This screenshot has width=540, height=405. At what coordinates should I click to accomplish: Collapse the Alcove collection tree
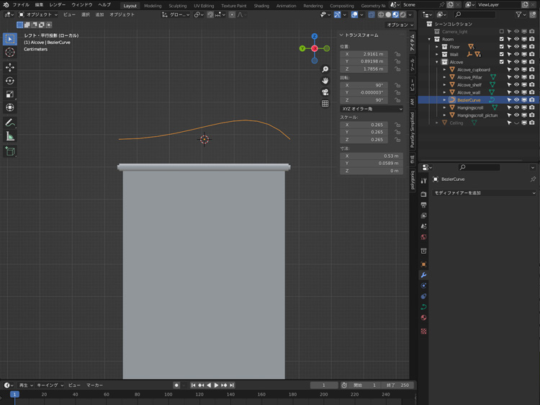click(437, 62)
